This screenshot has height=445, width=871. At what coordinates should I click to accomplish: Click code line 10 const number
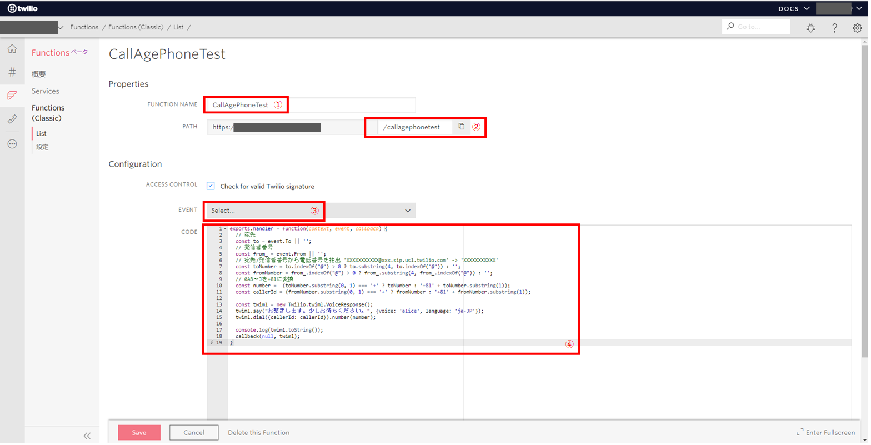pos(373,286)
